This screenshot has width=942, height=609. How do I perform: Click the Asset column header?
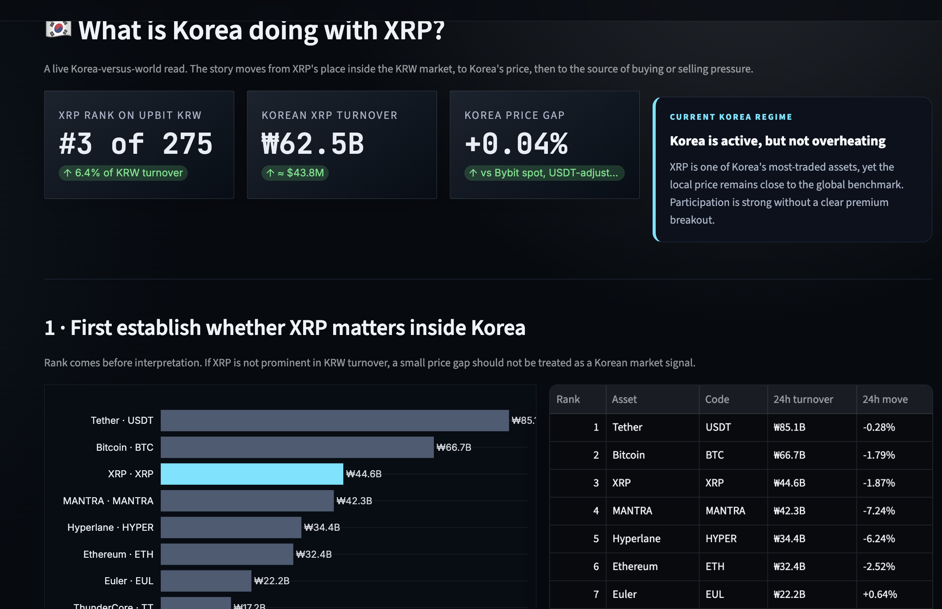click(653, 400)
